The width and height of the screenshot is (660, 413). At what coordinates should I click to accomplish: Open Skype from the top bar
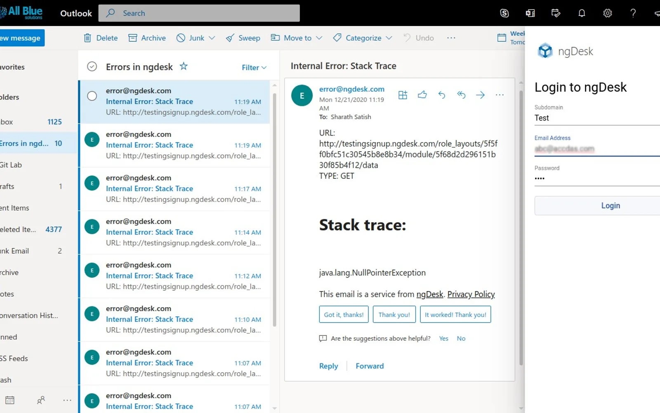click(504, 13)
